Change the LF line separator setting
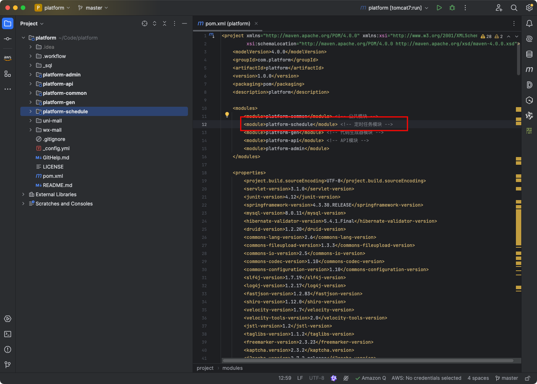Image resolution: width=537 pixels, height=384 pixels. click(300, 378)
